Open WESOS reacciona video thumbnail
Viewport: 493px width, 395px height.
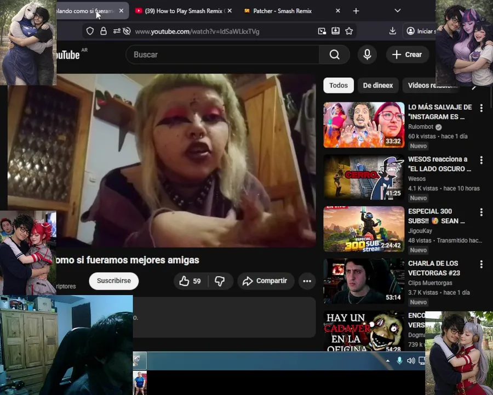(x=364, y=177)
